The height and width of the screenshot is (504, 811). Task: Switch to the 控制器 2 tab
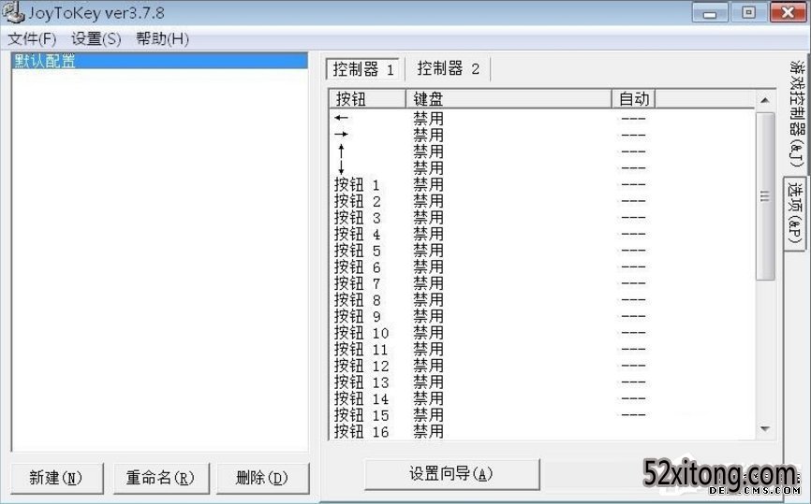[448, 68]
